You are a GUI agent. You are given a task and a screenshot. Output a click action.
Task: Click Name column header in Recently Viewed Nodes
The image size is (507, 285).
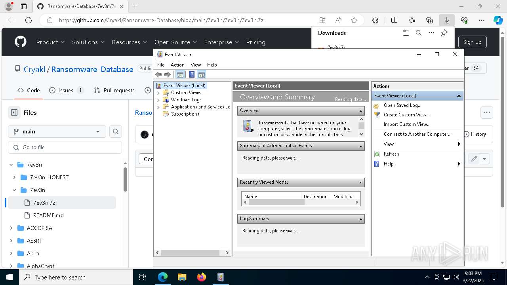pos(271,196)
